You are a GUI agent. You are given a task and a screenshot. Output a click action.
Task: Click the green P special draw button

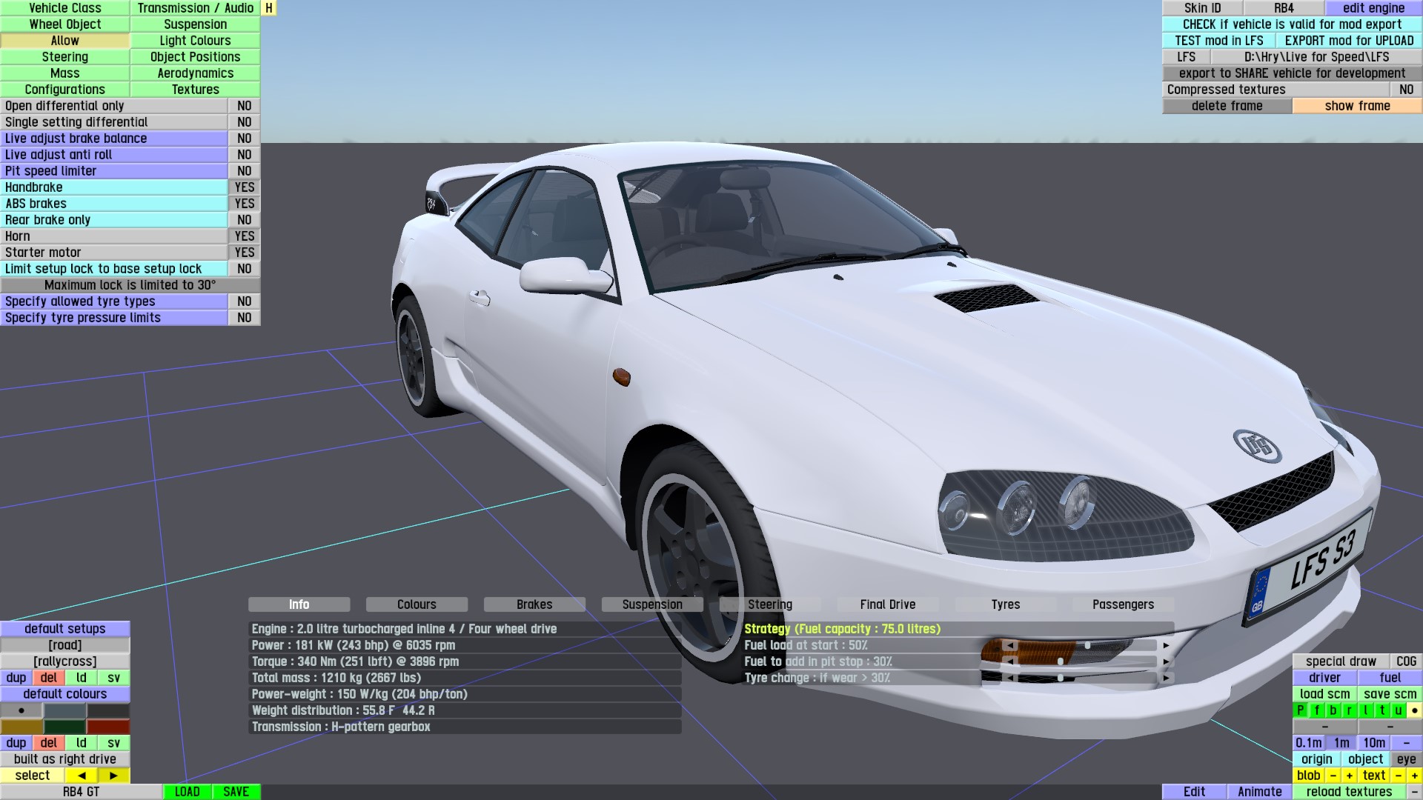point(1300,710)
